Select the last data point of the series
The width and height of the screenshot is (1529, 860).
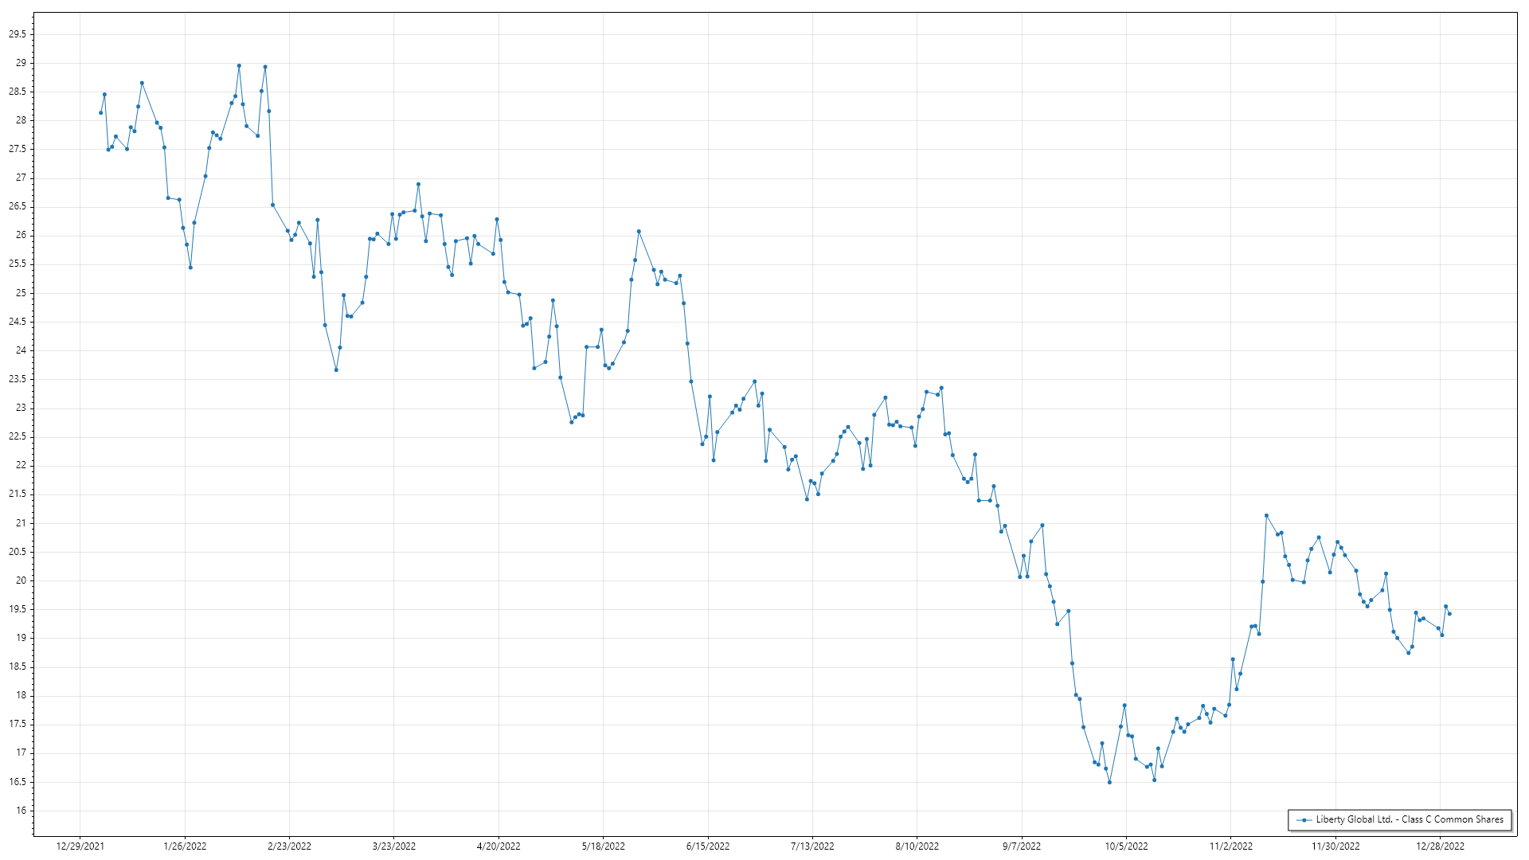pyautogui.click(x=1449, y=614)
